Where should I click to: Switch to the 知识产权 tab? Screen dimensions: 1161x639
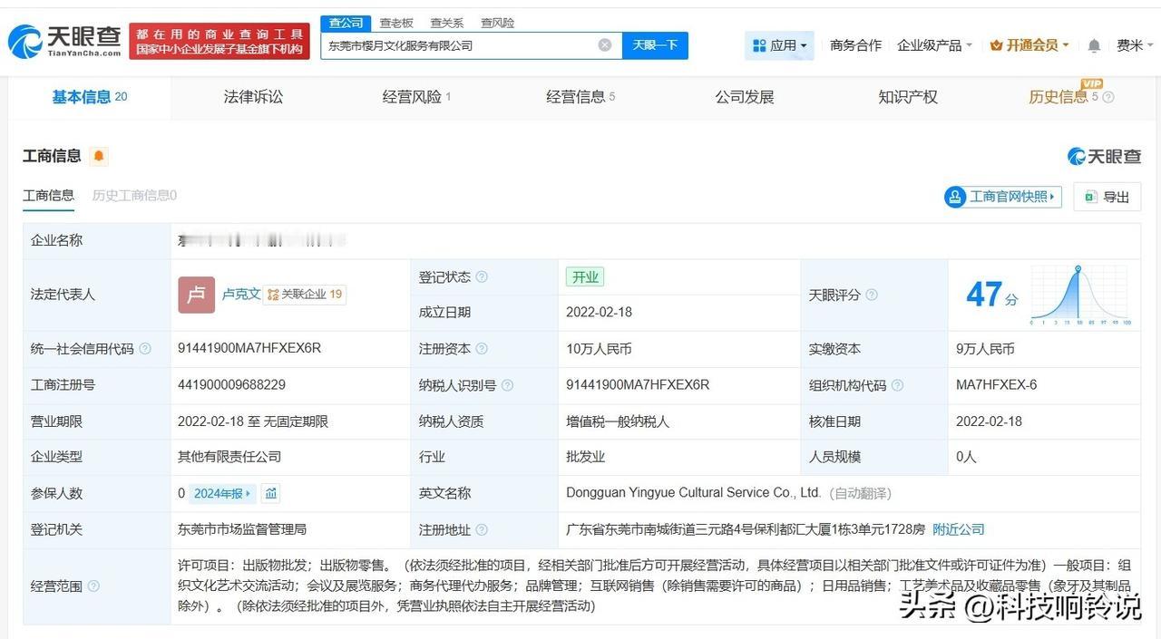coord(907,97)
